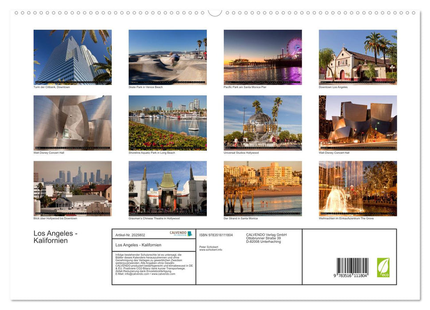430x310 pixels.
Task: Select the Universal Studios Hollywood globe image
Action: [x=263, y=122]
